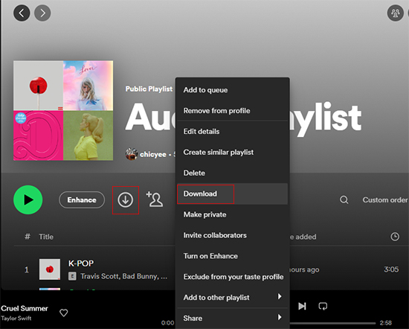Open Cruel Summer in now playing bar
Viewport: 409px width, 329px height.
pyautogui.click(x=25, y=308)
